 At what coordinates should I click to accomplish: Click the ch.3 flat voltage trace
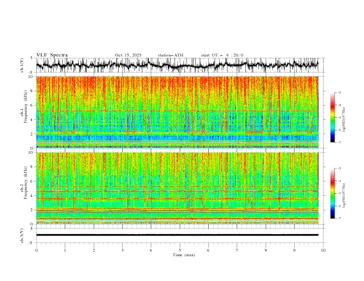(x=177, y=235)
